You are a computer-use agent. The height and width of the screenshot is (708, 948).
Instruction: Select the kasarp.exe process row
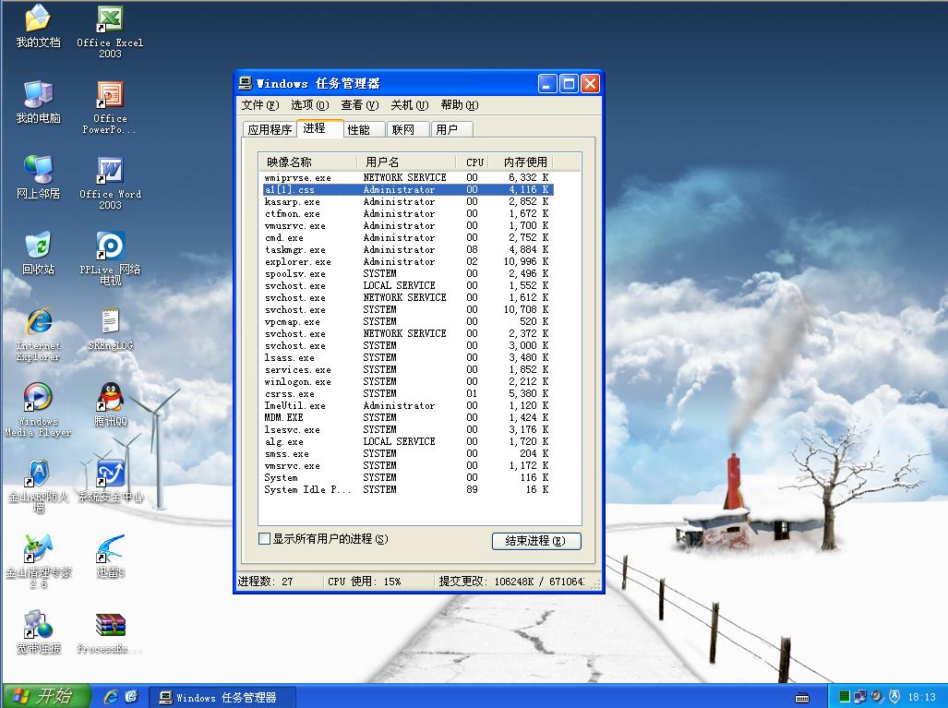[x=407, y=202]
